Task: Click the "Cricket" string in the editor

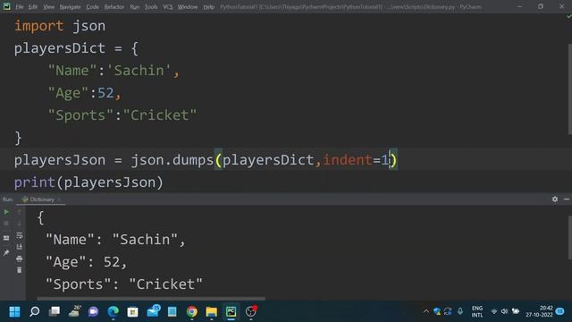Action: [160, 115]
